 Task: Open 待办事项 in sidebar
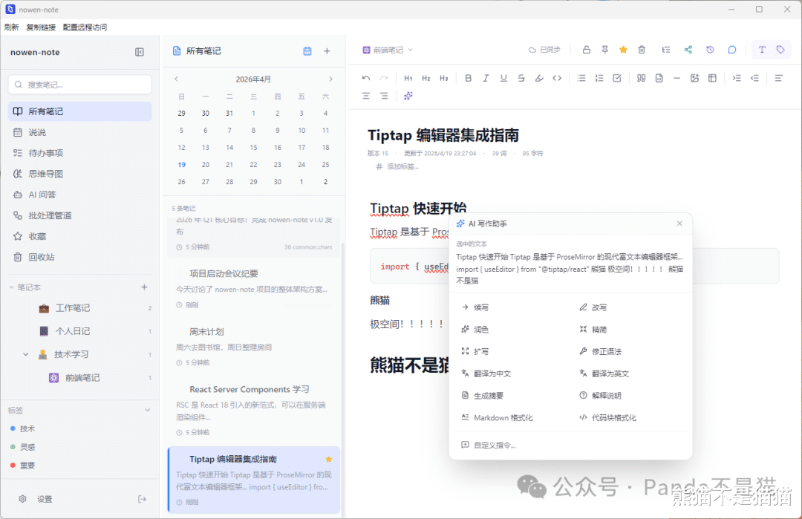[x=79, y=153]
